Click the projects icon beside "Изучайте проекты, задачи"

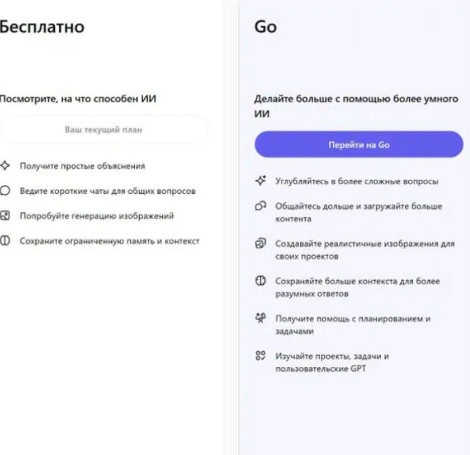click(260, 356)
